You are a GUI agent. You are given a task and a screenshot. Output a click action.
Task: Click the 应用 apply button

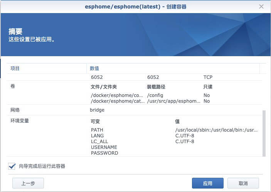tap(207, 183)
